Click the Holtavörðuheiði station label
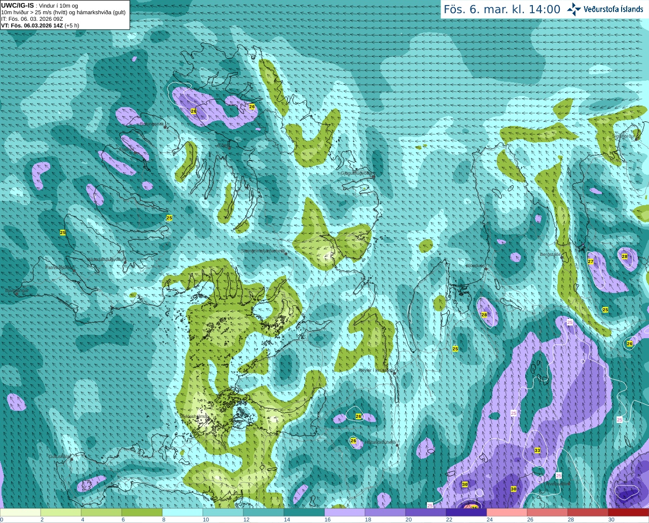 click(x=380, y=442)
